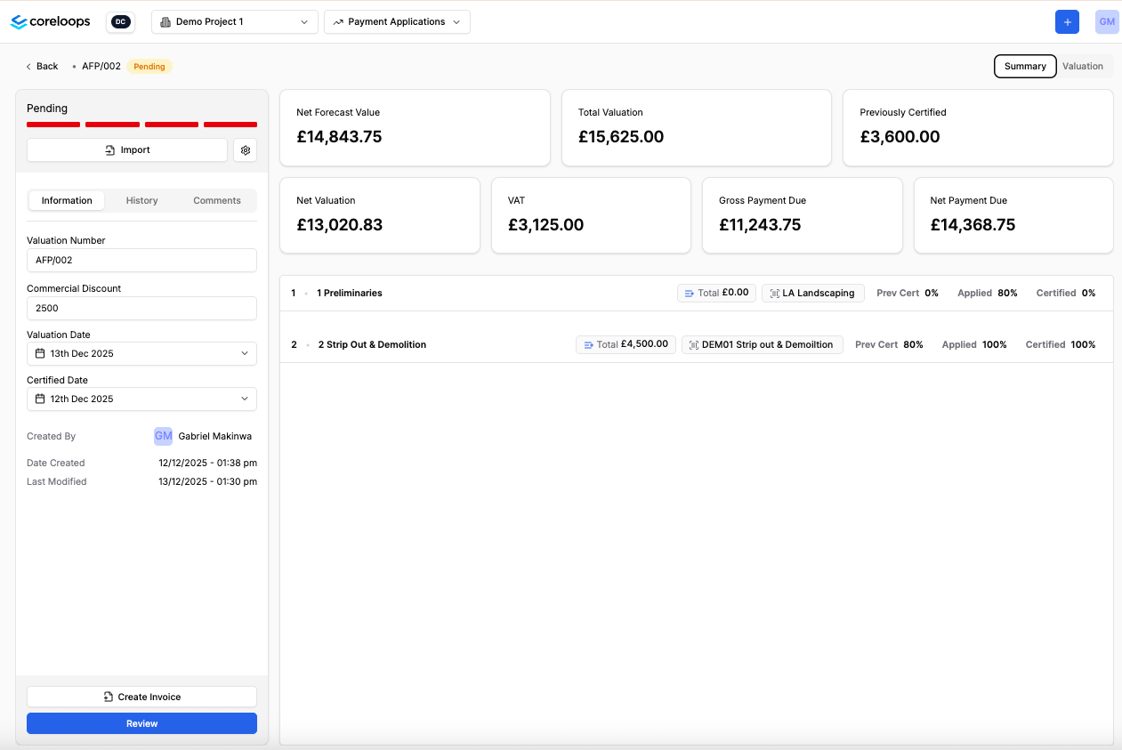Switch to Valuation view

(1083, 67)
